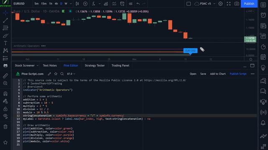
Task: Open the Strategy Tester tab
Action: click(x=95, y=65)
